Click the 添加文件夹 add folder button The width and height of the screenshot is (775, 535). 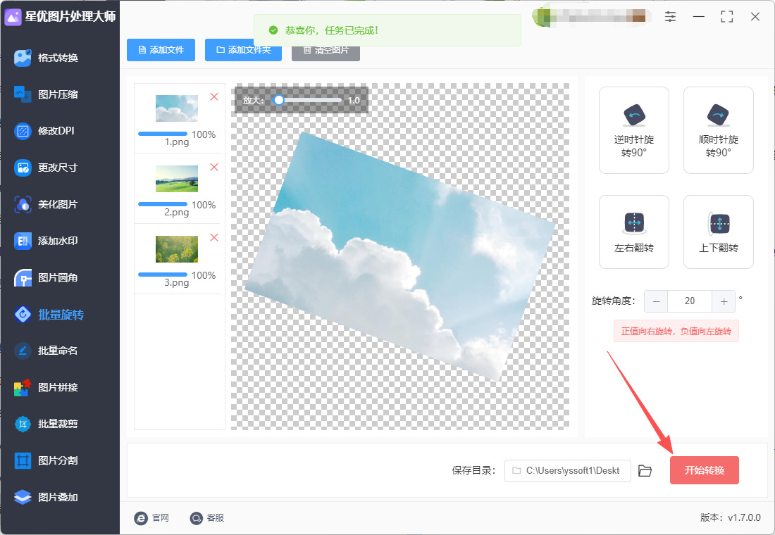point(243,50)
